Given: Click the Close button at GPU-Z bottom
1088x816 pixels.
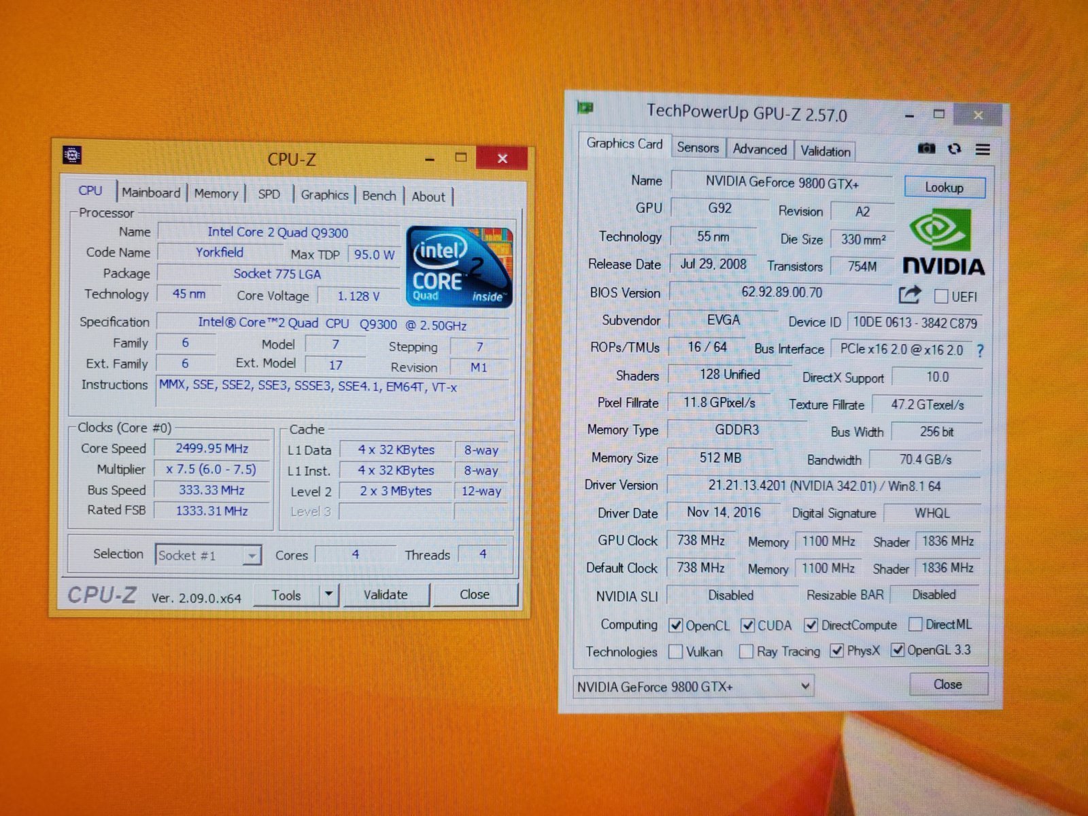Looking at the screenshot, I should (x=948, y=684).
